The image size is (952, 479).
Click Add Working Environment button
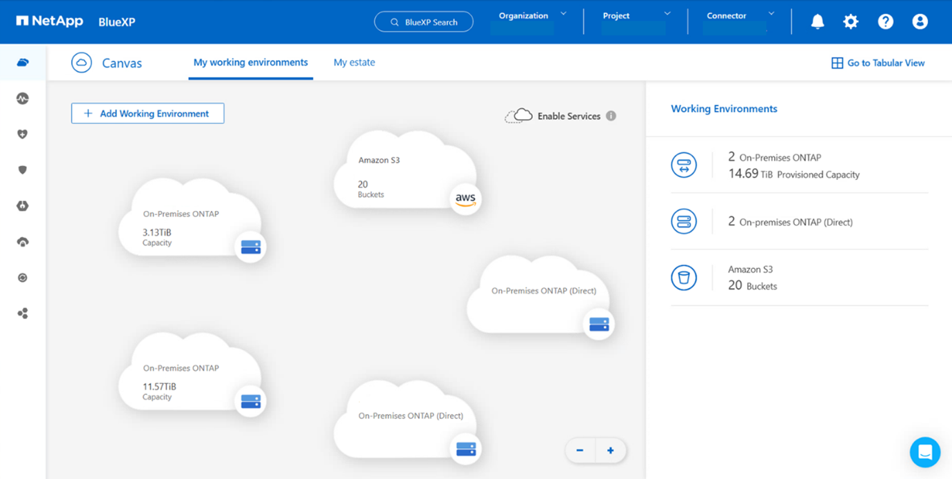(148, 113)
